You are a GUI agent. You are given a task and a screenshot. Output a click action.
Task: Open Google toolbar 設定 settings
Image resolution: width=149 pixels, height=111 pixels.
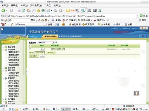(143, 20)
